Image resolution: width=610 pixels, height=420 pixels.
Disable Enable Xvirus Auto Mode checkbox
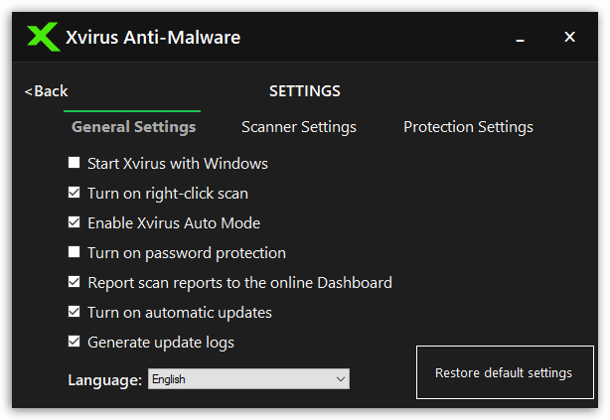click(74, 222)
